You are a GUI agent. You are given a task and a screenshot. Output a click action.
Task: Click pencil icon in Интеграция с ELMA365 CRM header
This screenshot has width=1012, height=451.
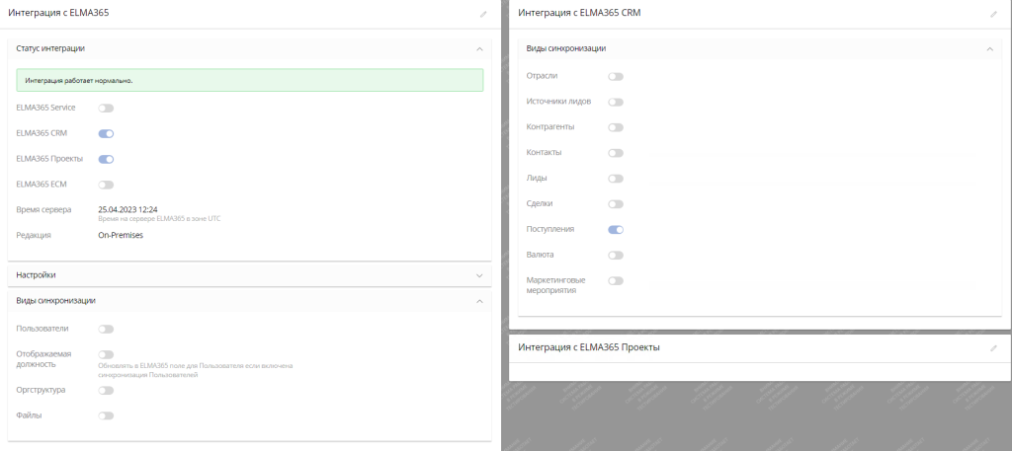(993, 14)
